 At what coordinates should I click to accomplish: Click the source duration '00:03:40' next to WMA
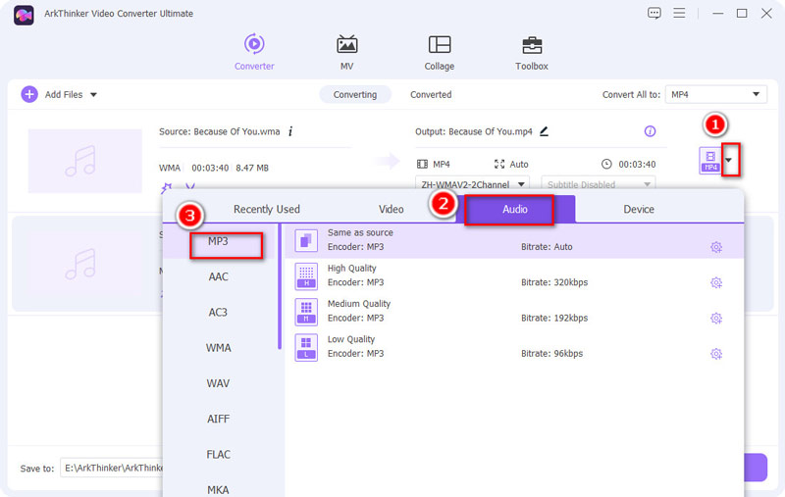tap(210, 168)
